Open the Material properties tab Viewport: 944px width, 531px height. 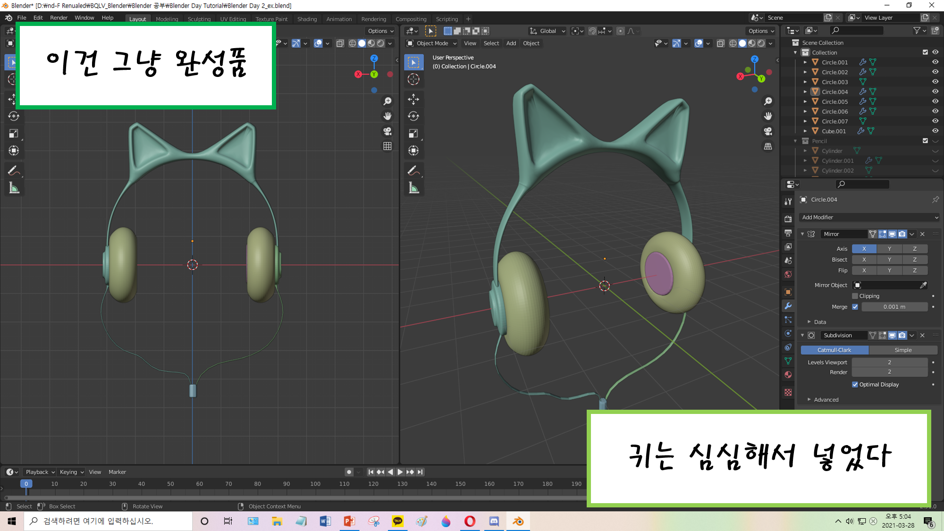(x=788, y=375)
